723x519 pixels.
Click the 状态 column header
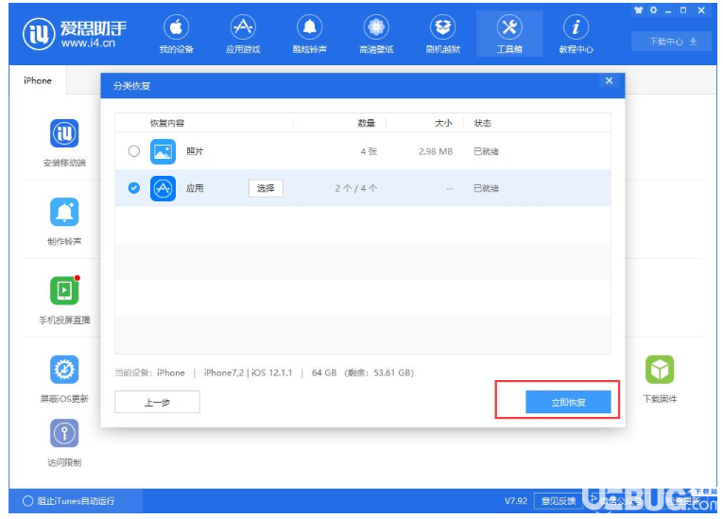[482, 123]
